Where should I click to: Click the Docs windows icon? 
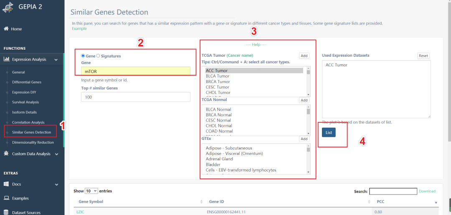(x=6, y=184)
